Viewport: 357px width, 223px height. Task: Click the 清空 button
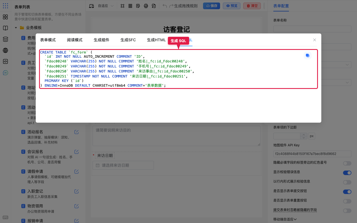[x=252, y=6]
